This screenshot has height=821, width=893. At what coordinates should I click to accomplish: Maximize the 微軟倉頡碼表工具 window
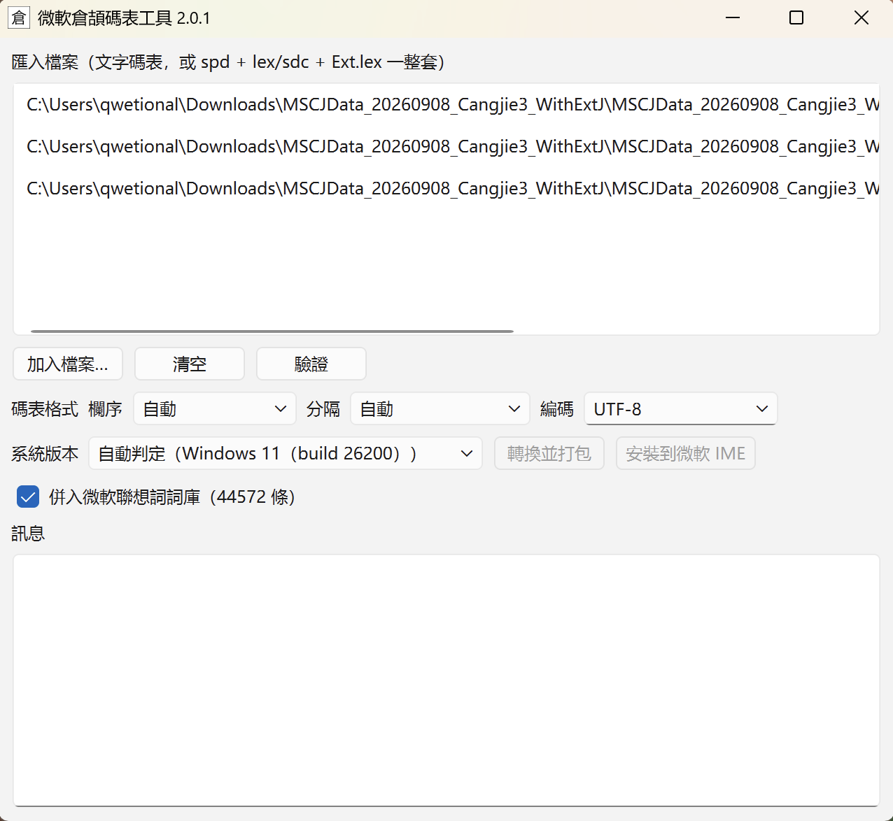[x=796, y=17]
